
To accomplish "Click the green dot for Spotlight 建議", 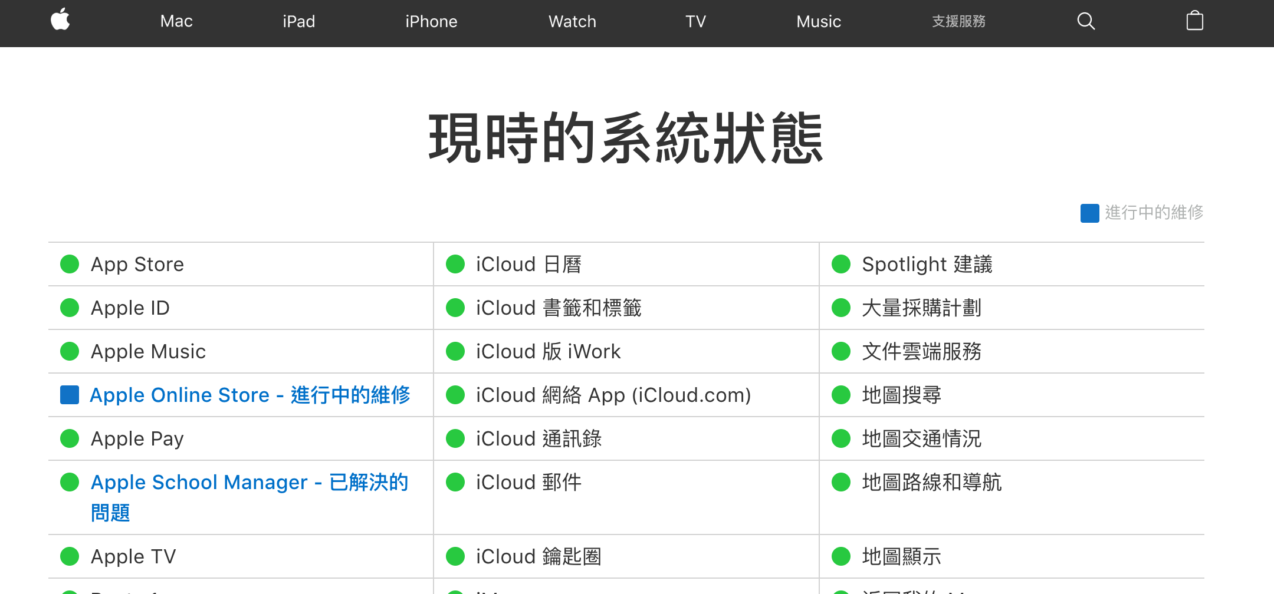I will [x=841, y=264].
